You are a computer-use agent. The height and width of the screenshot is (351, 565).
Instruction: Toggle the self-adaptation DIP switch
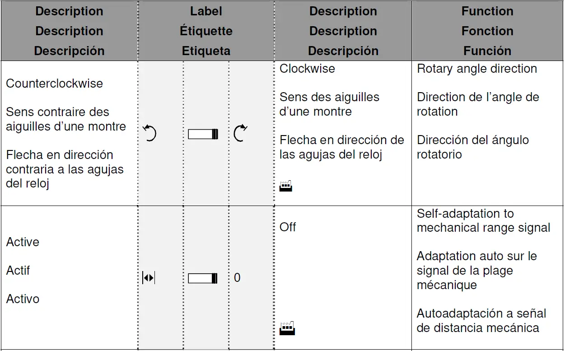coord(203,278)
